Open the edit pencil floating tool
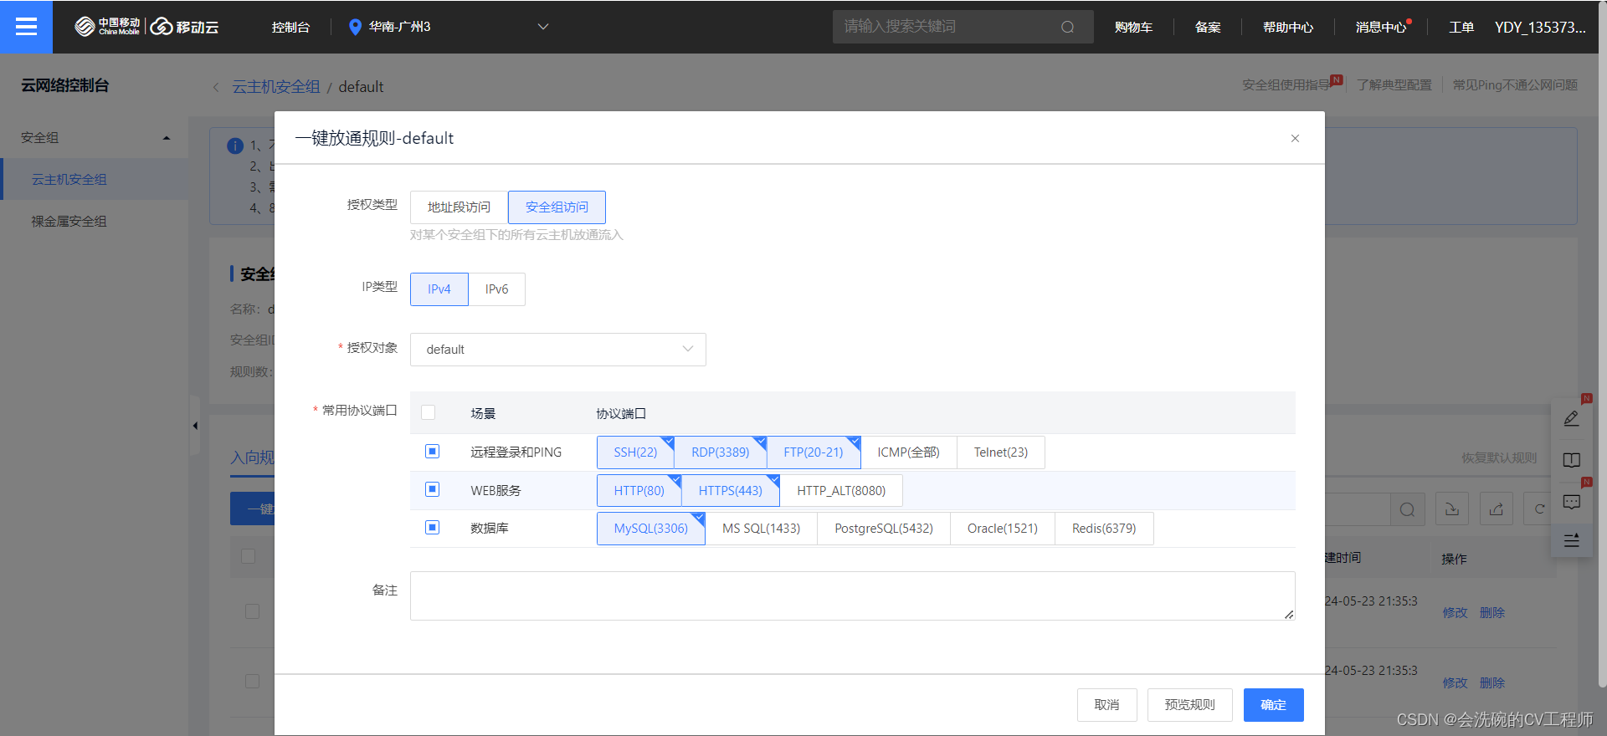 pos(1572,418)
